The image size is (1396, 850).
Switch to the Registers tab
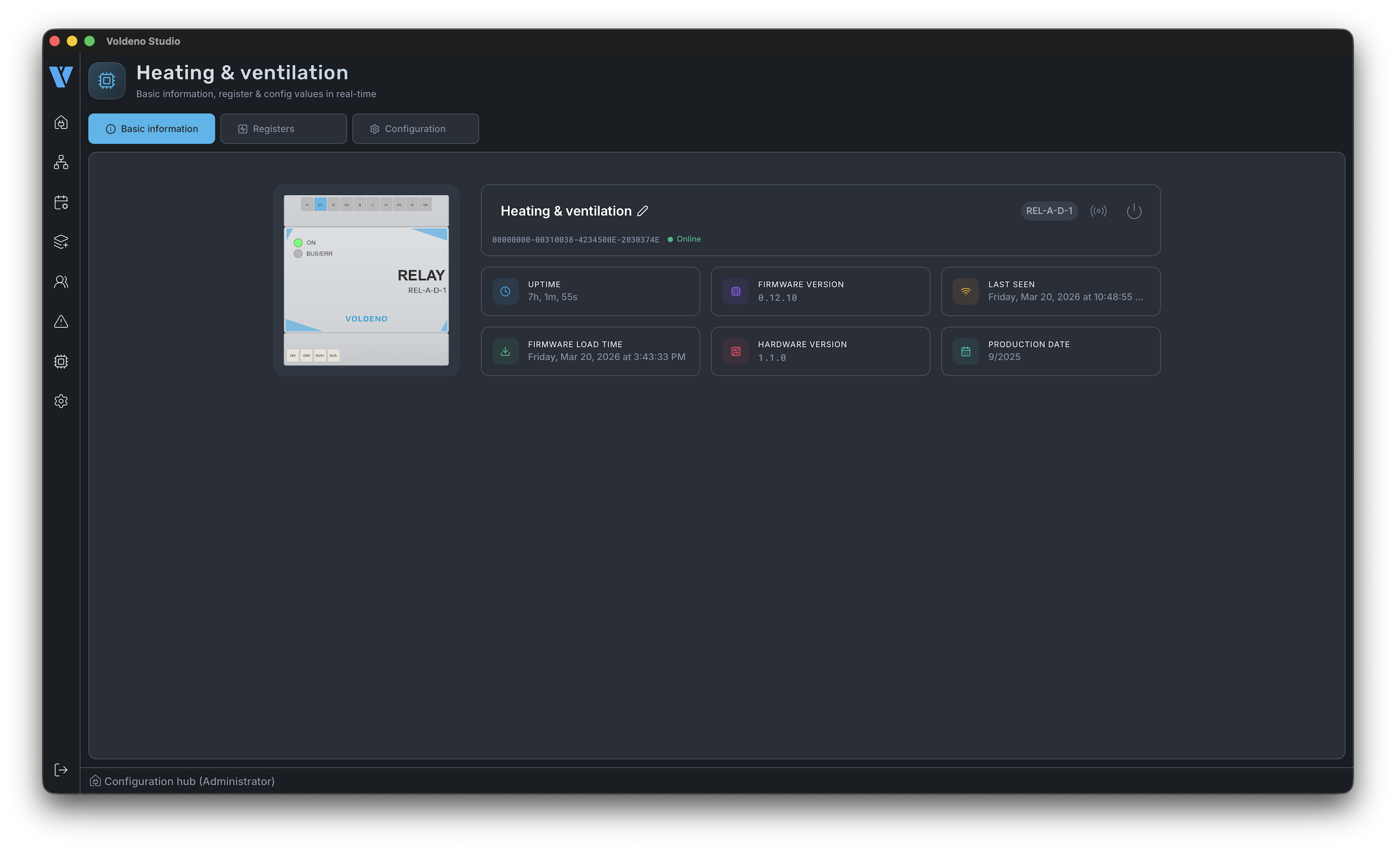click(x=283, y=128)
